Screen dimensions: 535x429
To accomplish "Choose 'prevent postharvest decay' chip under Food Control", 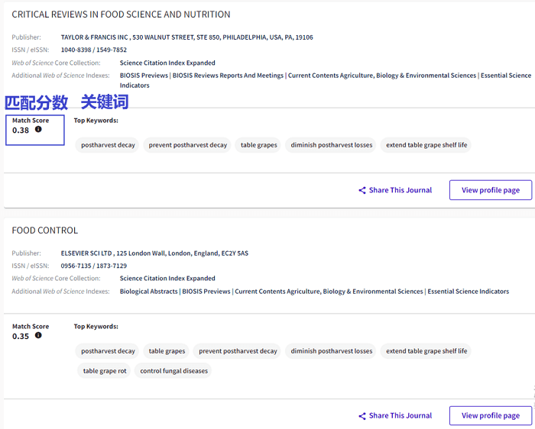I will click(x=238, y=351).
